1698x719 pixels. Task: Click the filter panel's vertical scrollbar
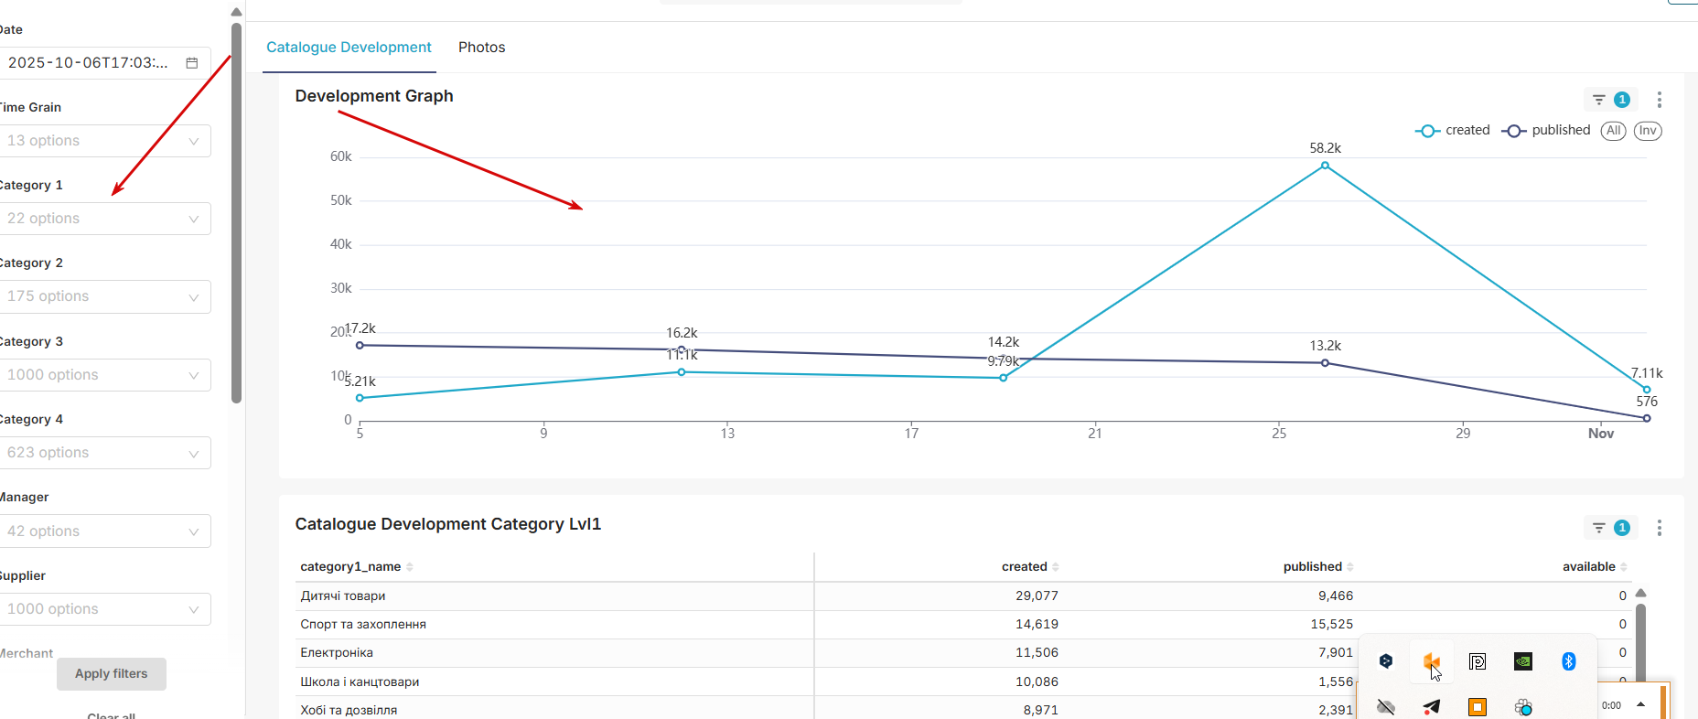(236, 210)
